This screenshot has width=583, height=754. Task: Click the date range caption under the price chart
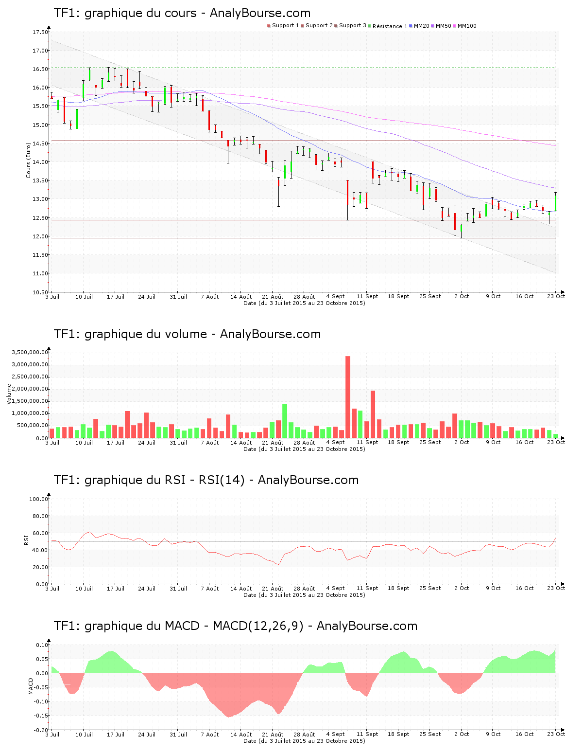pyautogui.click(x=304, y=303)
